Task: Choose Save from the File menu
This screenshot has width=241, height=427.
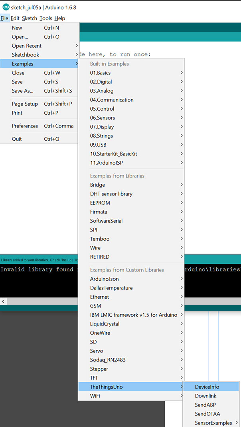Action: tap(40, 82)
